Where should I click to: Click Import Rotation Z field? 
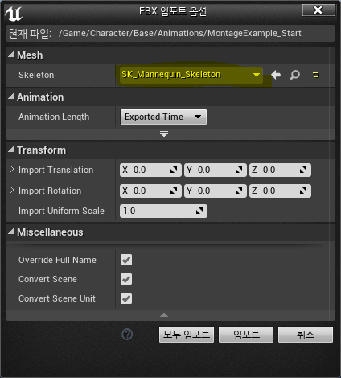click(x=280, y=191)
